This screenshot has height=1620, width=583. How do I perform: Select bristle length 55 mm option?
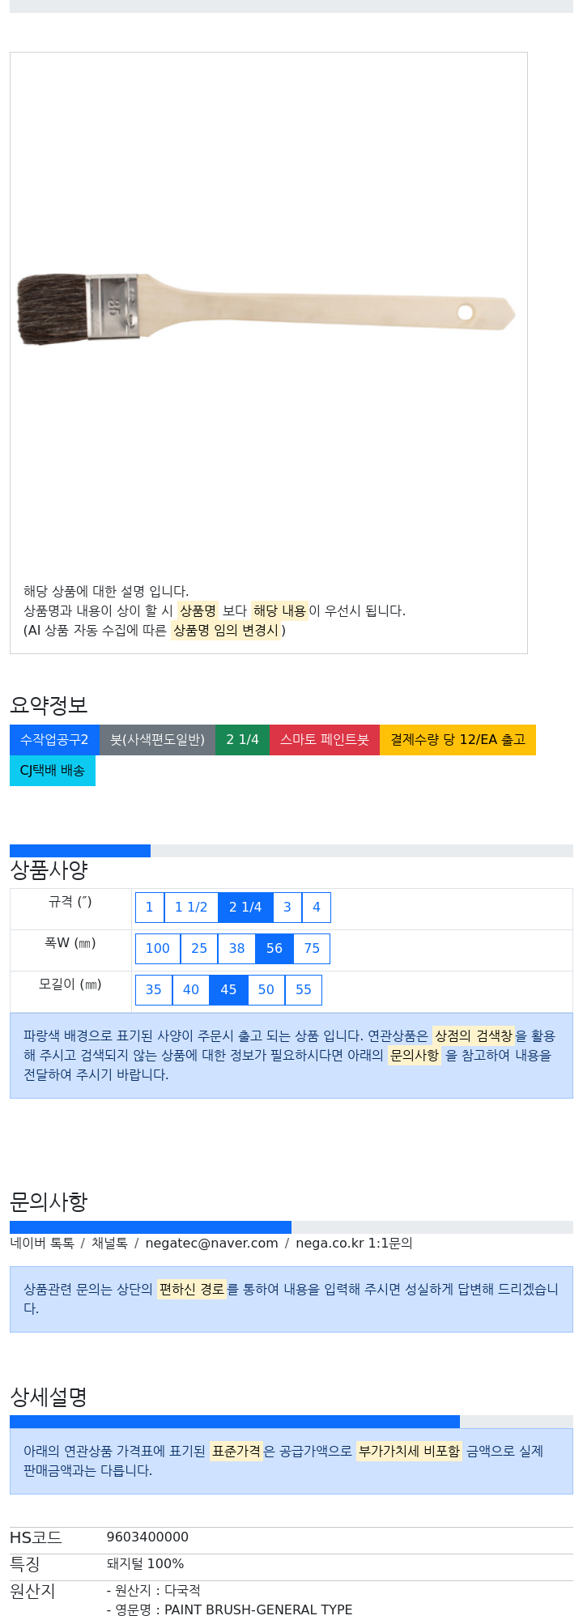(304, 990)
